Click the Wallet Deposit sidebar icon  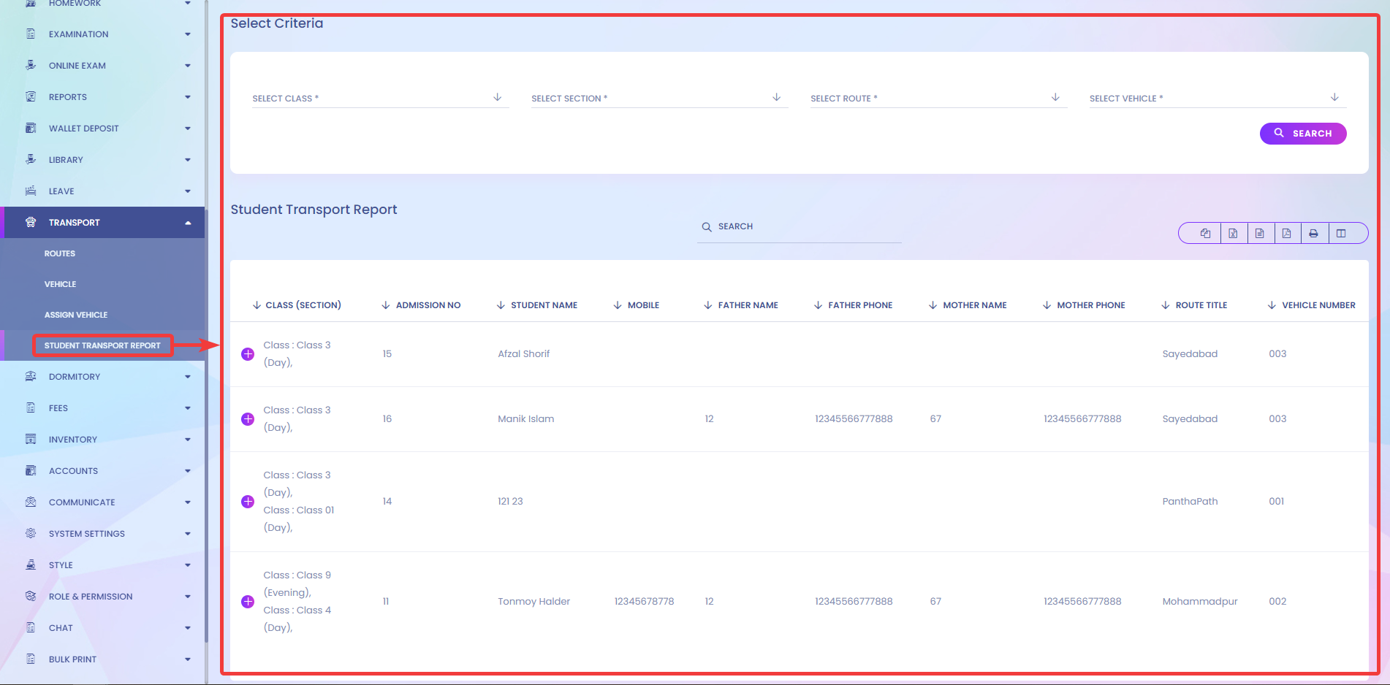[x=31, y=128]
